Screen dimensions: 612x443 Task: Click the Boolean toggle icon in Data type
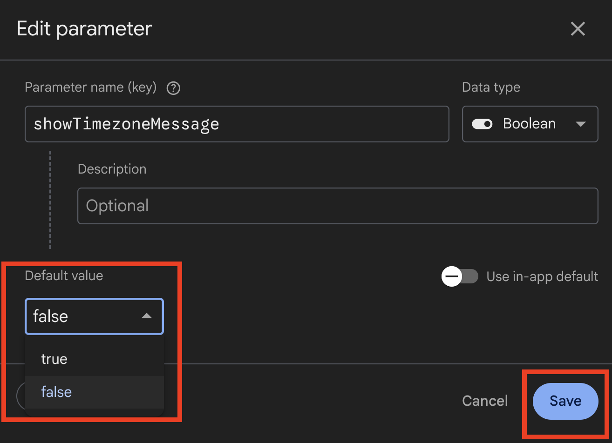482,124
